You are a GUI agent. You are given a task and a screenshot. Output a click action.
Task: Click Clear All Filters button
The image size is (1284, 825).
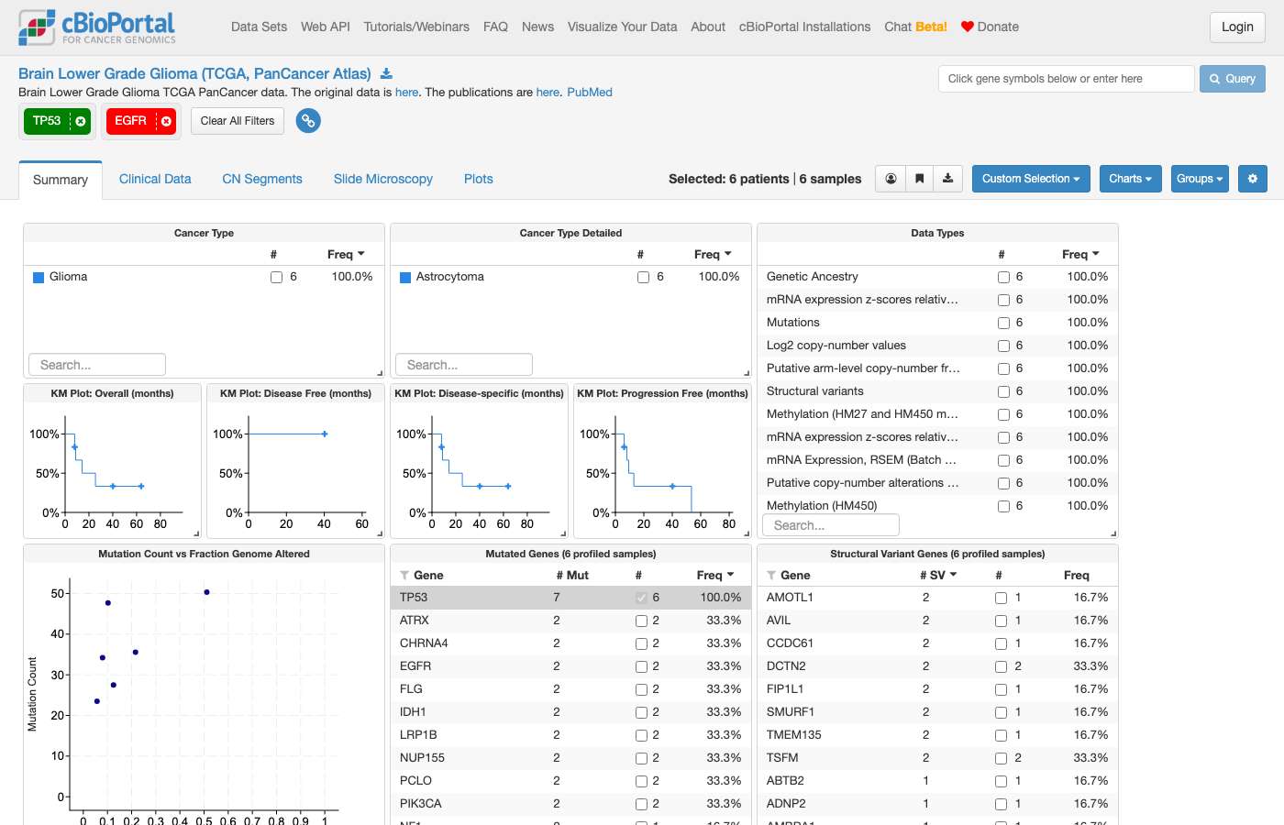click(238, 121)
